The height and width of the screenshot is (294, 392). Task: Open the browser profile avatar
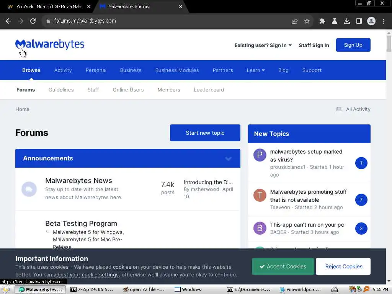[x=371, y=21]
